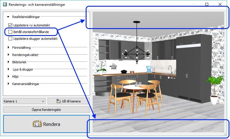Open the Kamera 1 dropdown
Screen dimensions: 230x139
coord(24,101)
